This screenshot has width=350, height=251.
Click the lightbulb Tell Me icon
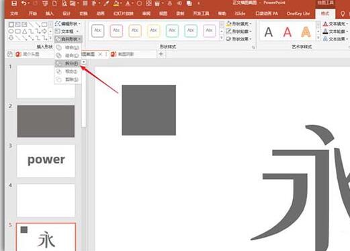click(343, 14)
